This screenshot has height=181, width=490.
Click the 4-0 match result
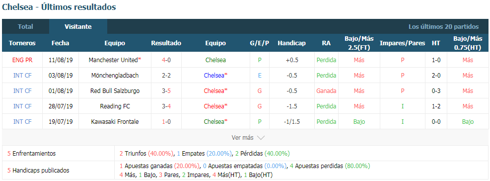pyautogui.click(x=166, y=60)
